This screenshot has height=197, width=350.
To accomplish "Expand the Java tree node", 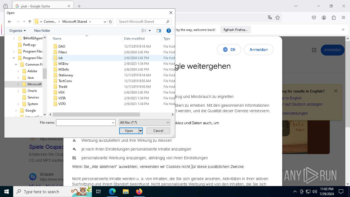I will (x=18, y=78).
